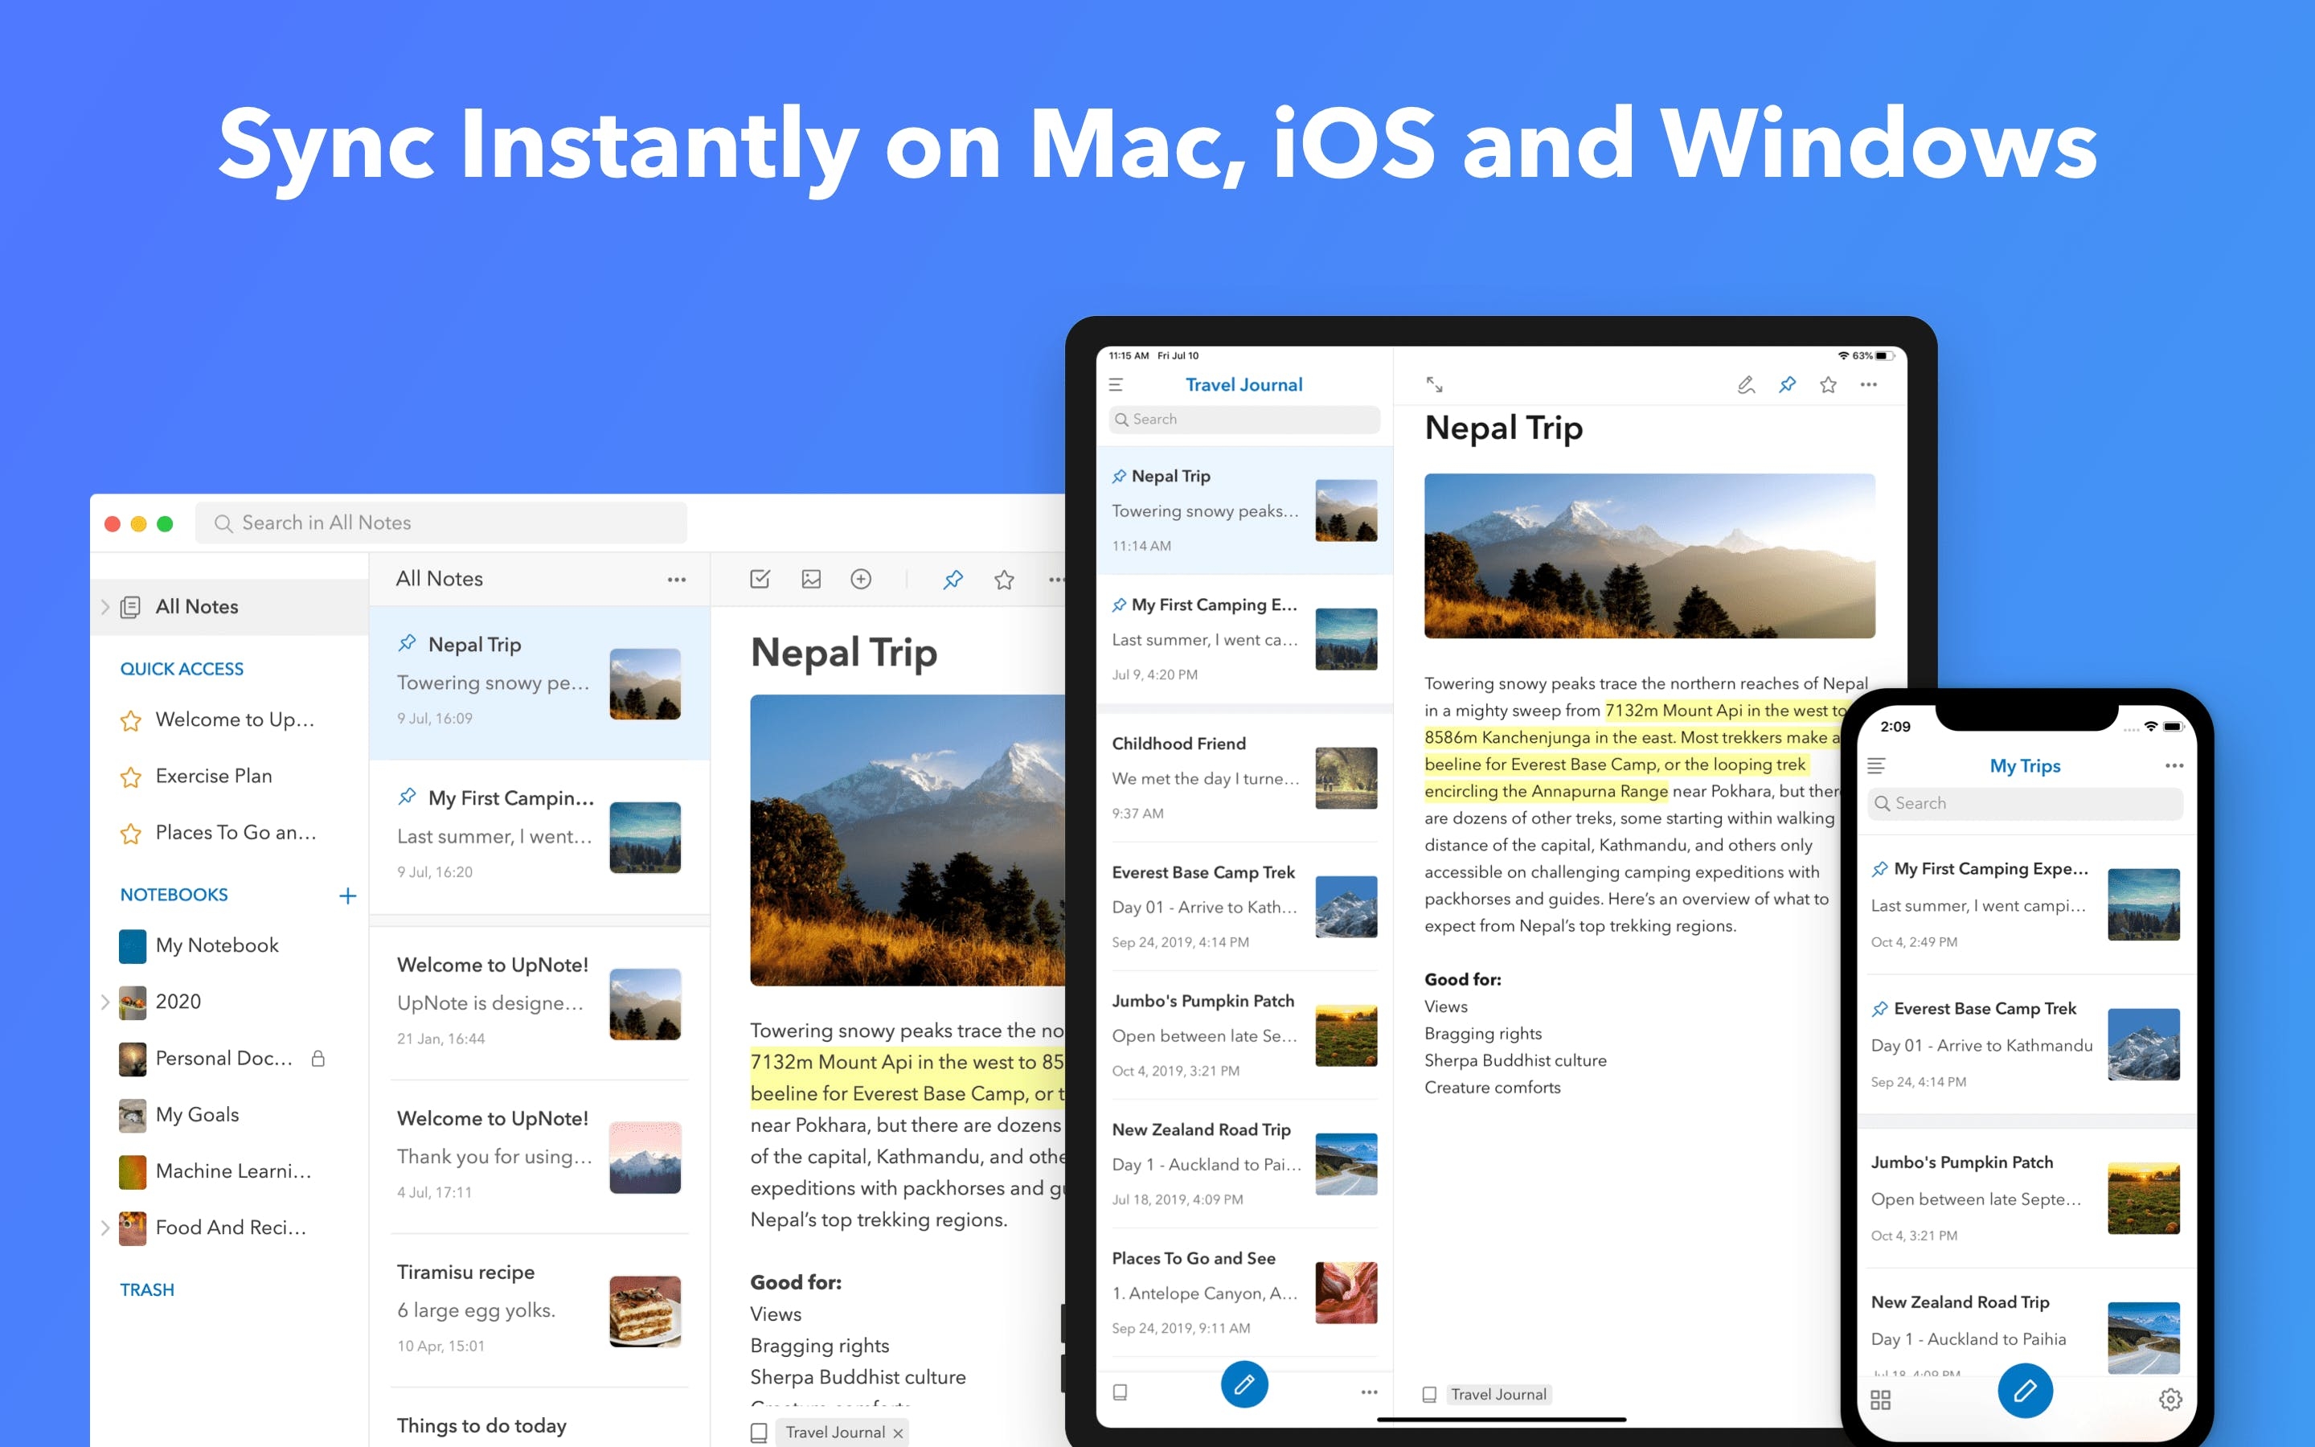The image size is (2315, 1447).
Task: Open New Zealand Road Trip note on iPad
Action: pyautogui.click(x=1244, y=1164)
